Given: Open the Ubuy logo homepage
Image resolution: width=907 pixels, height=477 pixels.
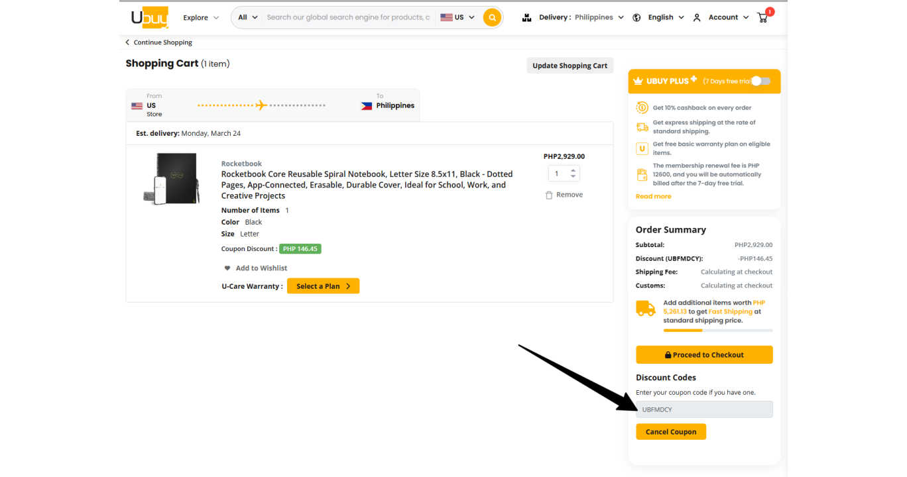Looking at the screenshot, I should coord(149,17).
